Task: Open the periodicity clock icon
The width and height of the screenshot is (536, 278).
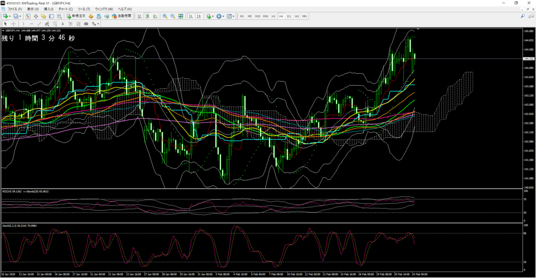Action: pyautogui.click(x=219, y=16)
